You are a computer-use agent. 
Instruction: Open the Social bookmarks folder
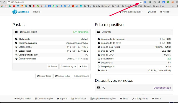click(x=106, y=6)
